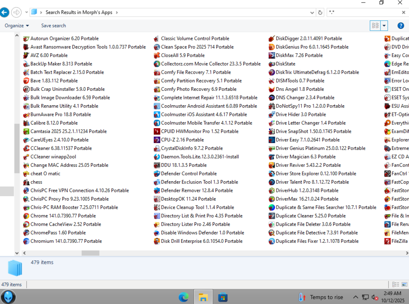
Task: Select the DiskGenius Pro Portable icon
Action: pos(272,47)
